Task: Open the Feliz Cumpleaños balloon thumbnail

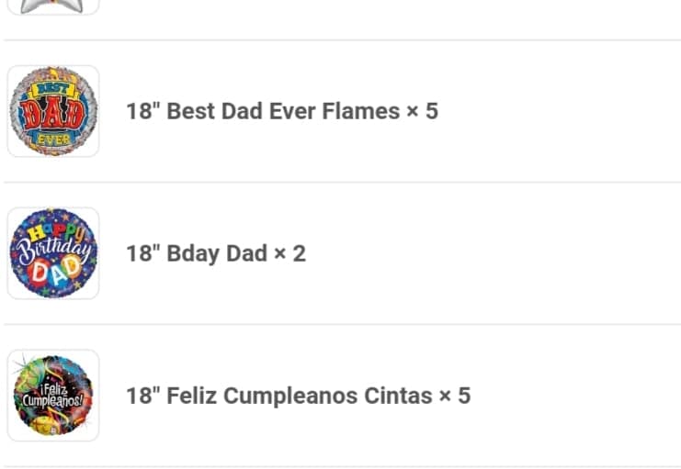Action: coord(53,396)
